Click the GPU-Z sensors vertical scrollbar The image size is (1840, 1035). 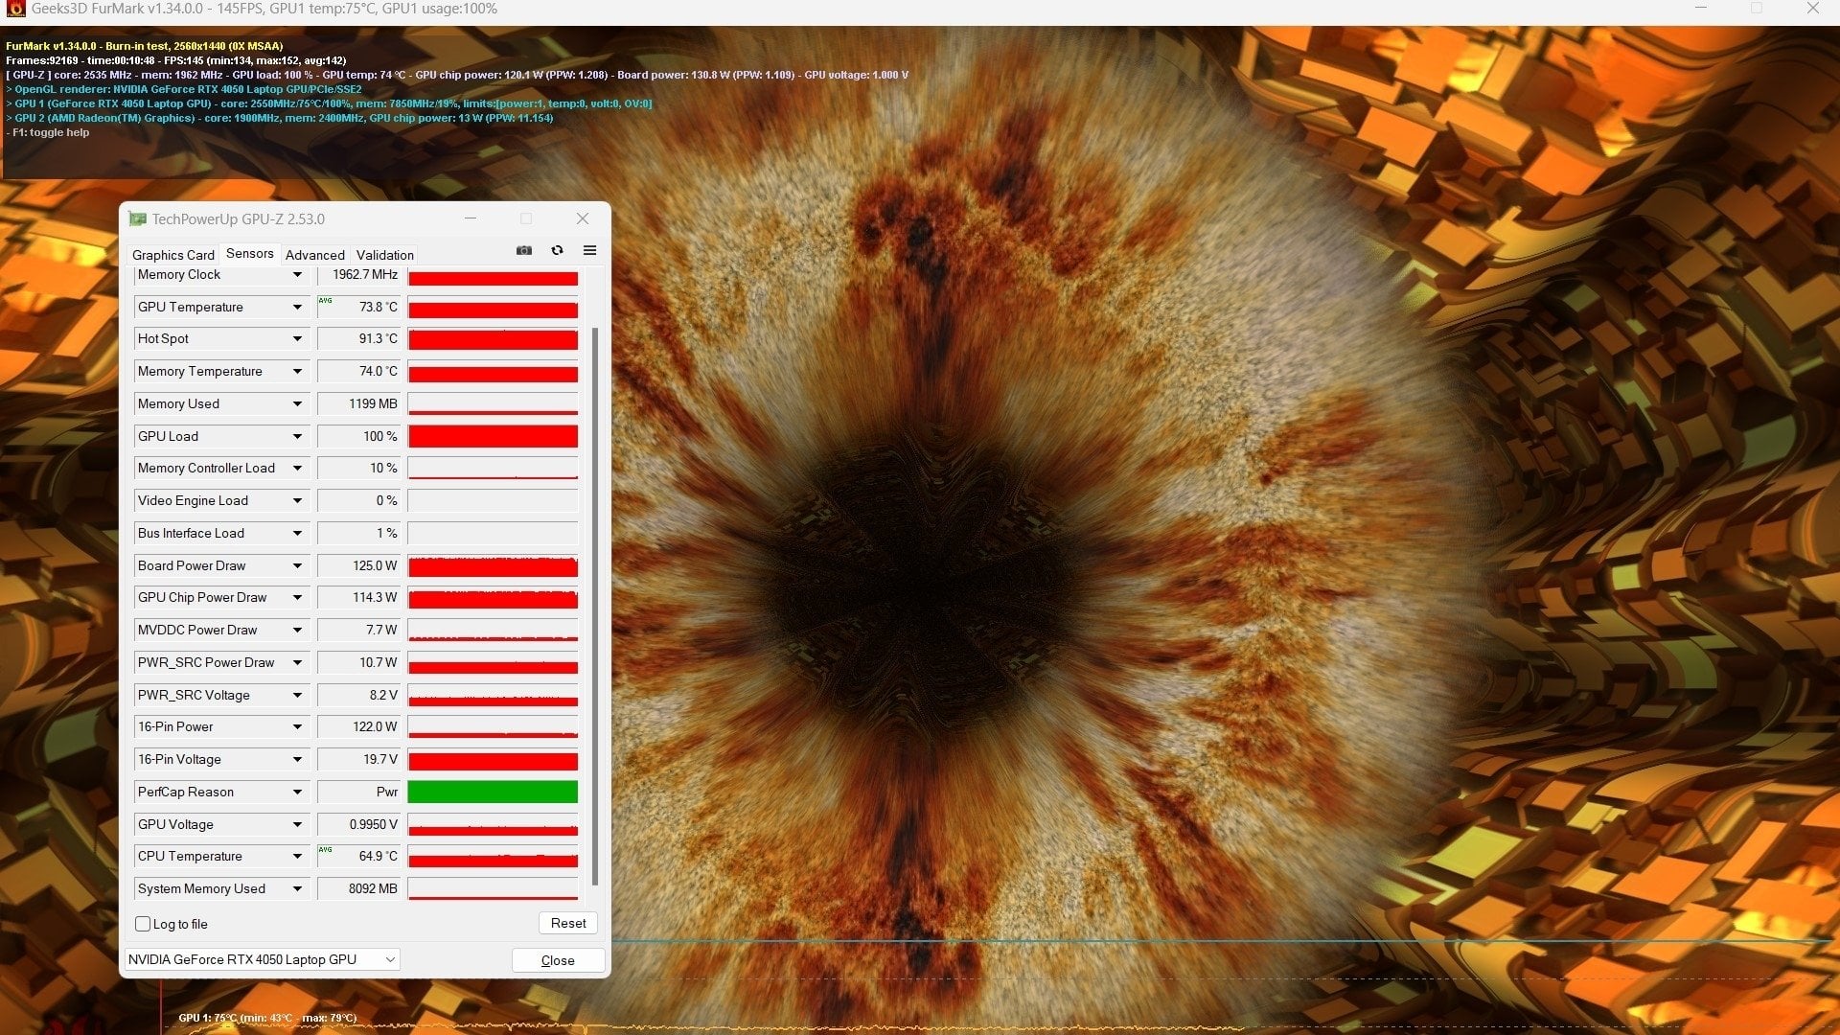595,606
